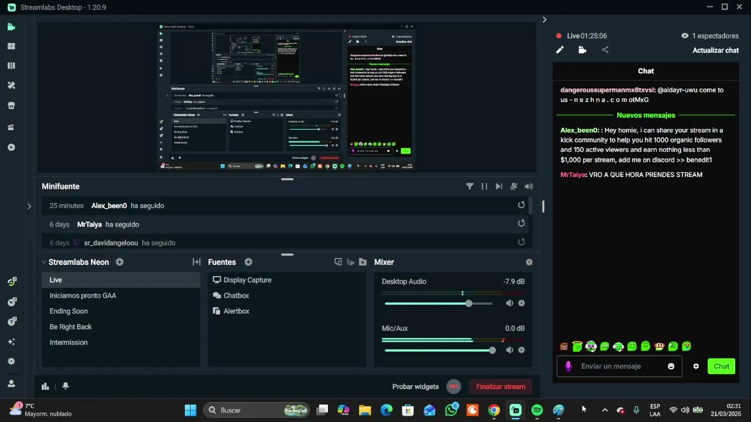Open the Editor icon in left sidebar

11,26
